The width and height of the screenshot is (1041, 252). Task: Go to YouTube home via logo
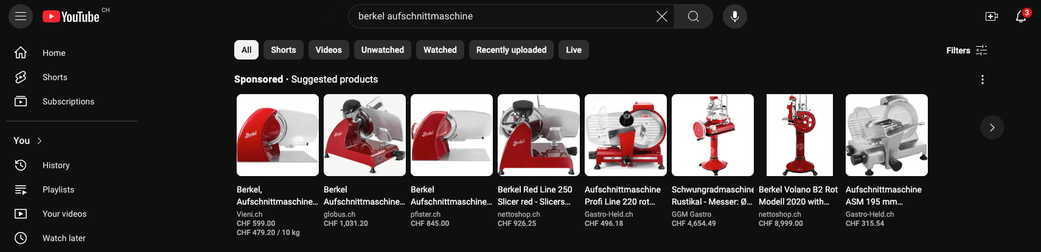(x=71, y=16)
